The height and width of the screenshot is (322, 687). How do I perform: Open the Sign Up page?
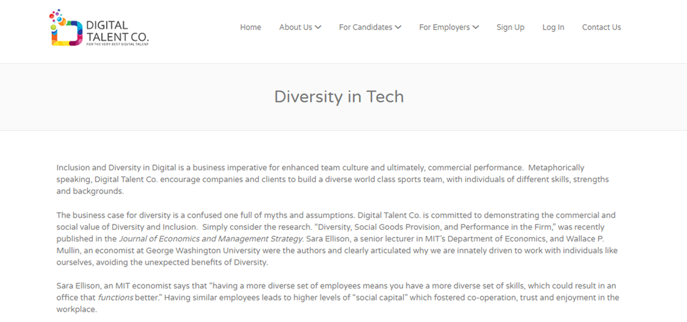510,28
